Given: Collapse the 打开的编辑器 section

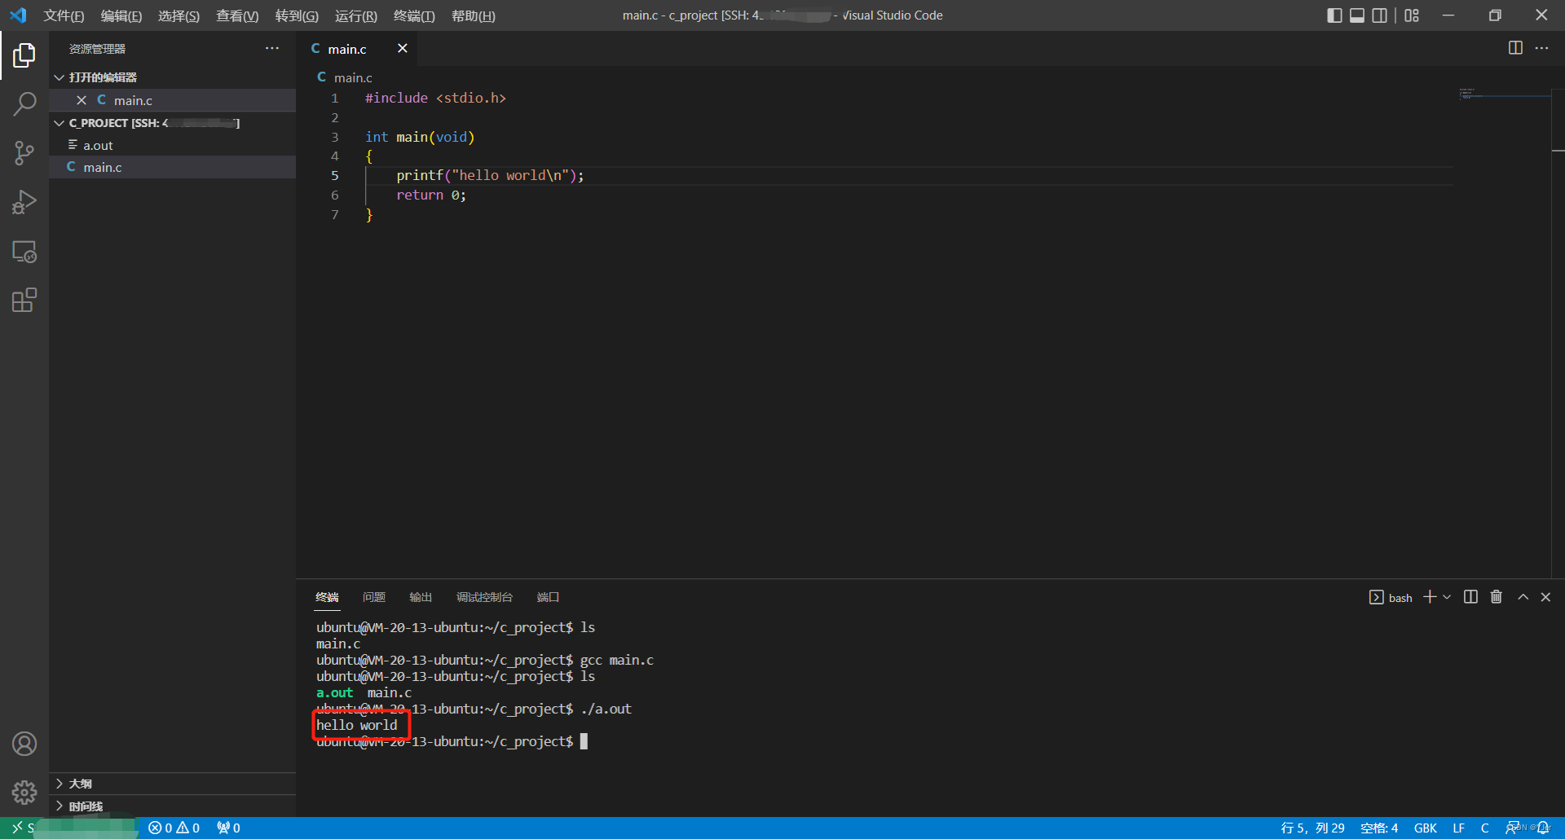Looking at the screenshot, I should (x=172, y=77).
